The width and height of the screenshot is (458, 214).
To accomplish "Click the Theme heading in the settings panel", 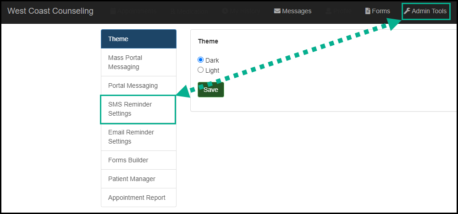I will click(x=208, y=41).
